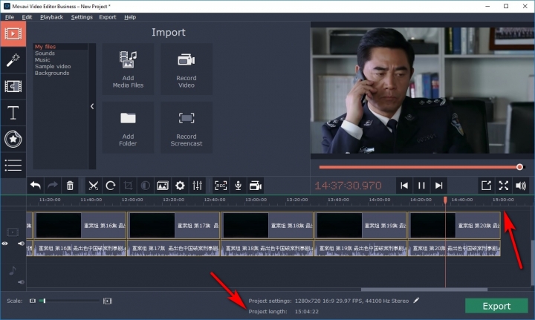This screenshot has height=320, width=535.
Task: Switch preview to full screen
Action: click(x=504, y=186)
